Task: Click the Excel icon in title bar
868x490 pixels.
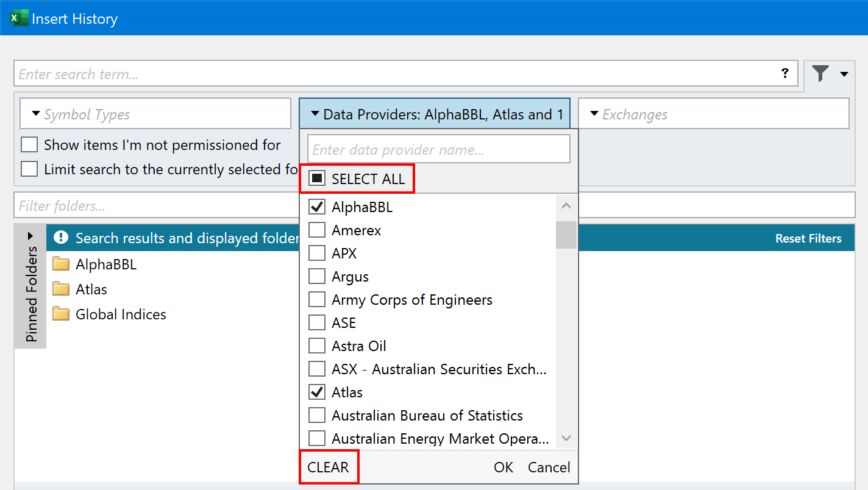Action: point(19,18)
